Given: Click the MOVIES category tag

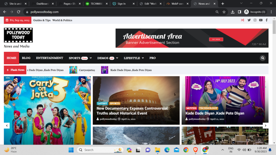Looking at the screenshot, I should (191, 108).
